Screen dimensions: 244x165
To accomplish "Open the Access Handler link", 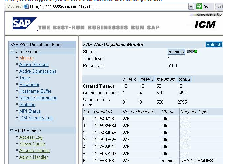I will click(35, 151).
